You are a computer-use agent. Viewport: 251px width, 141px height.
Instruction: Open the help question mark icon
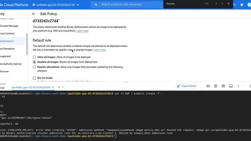click(242, 5)
